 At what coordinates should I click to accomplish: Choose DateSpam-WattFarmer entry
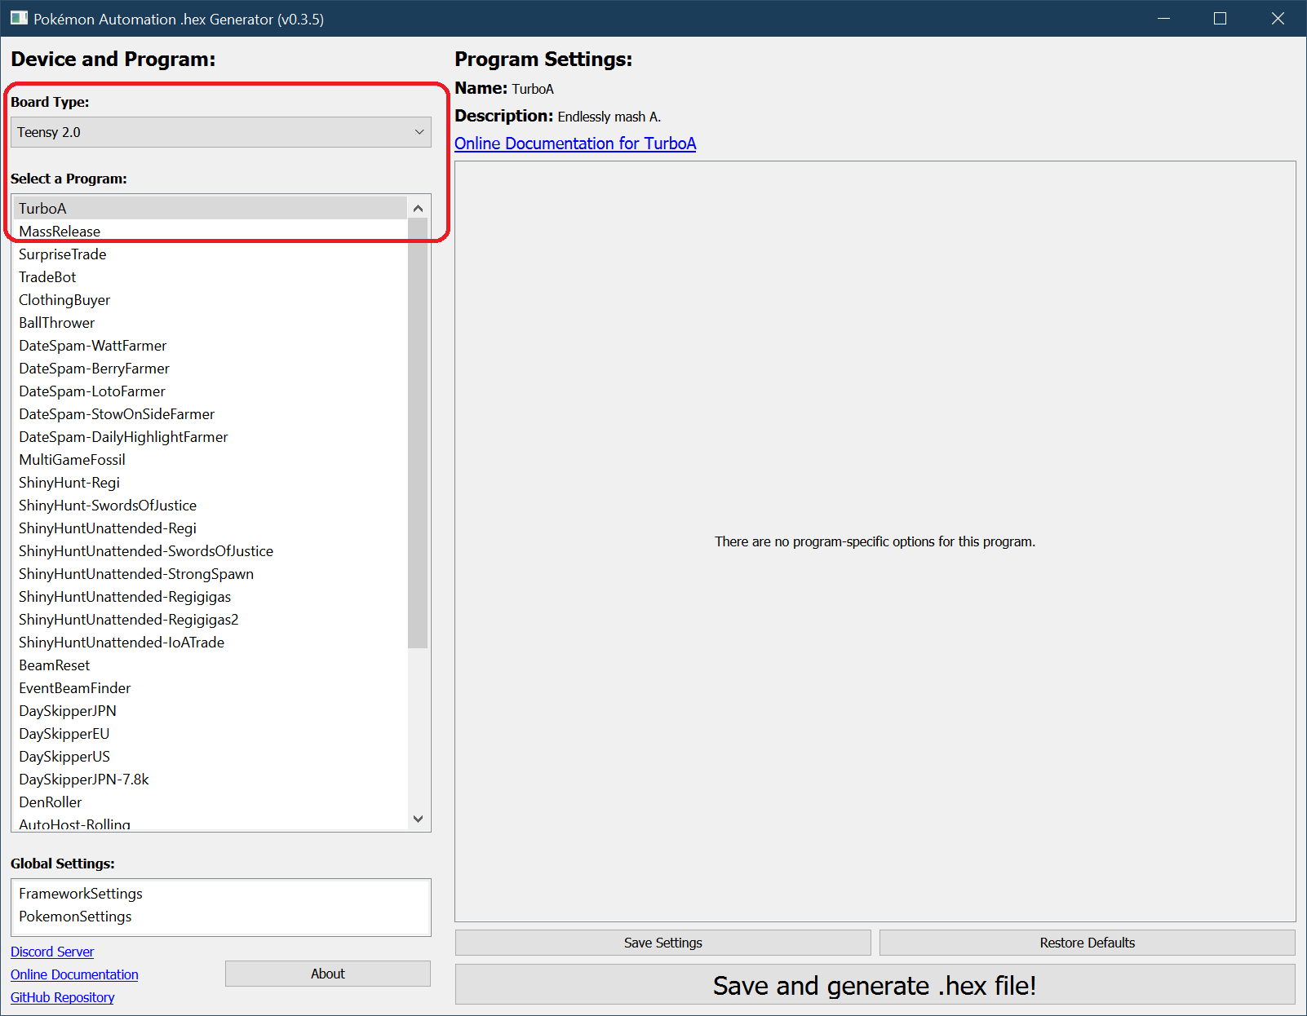tap(210, 345)
